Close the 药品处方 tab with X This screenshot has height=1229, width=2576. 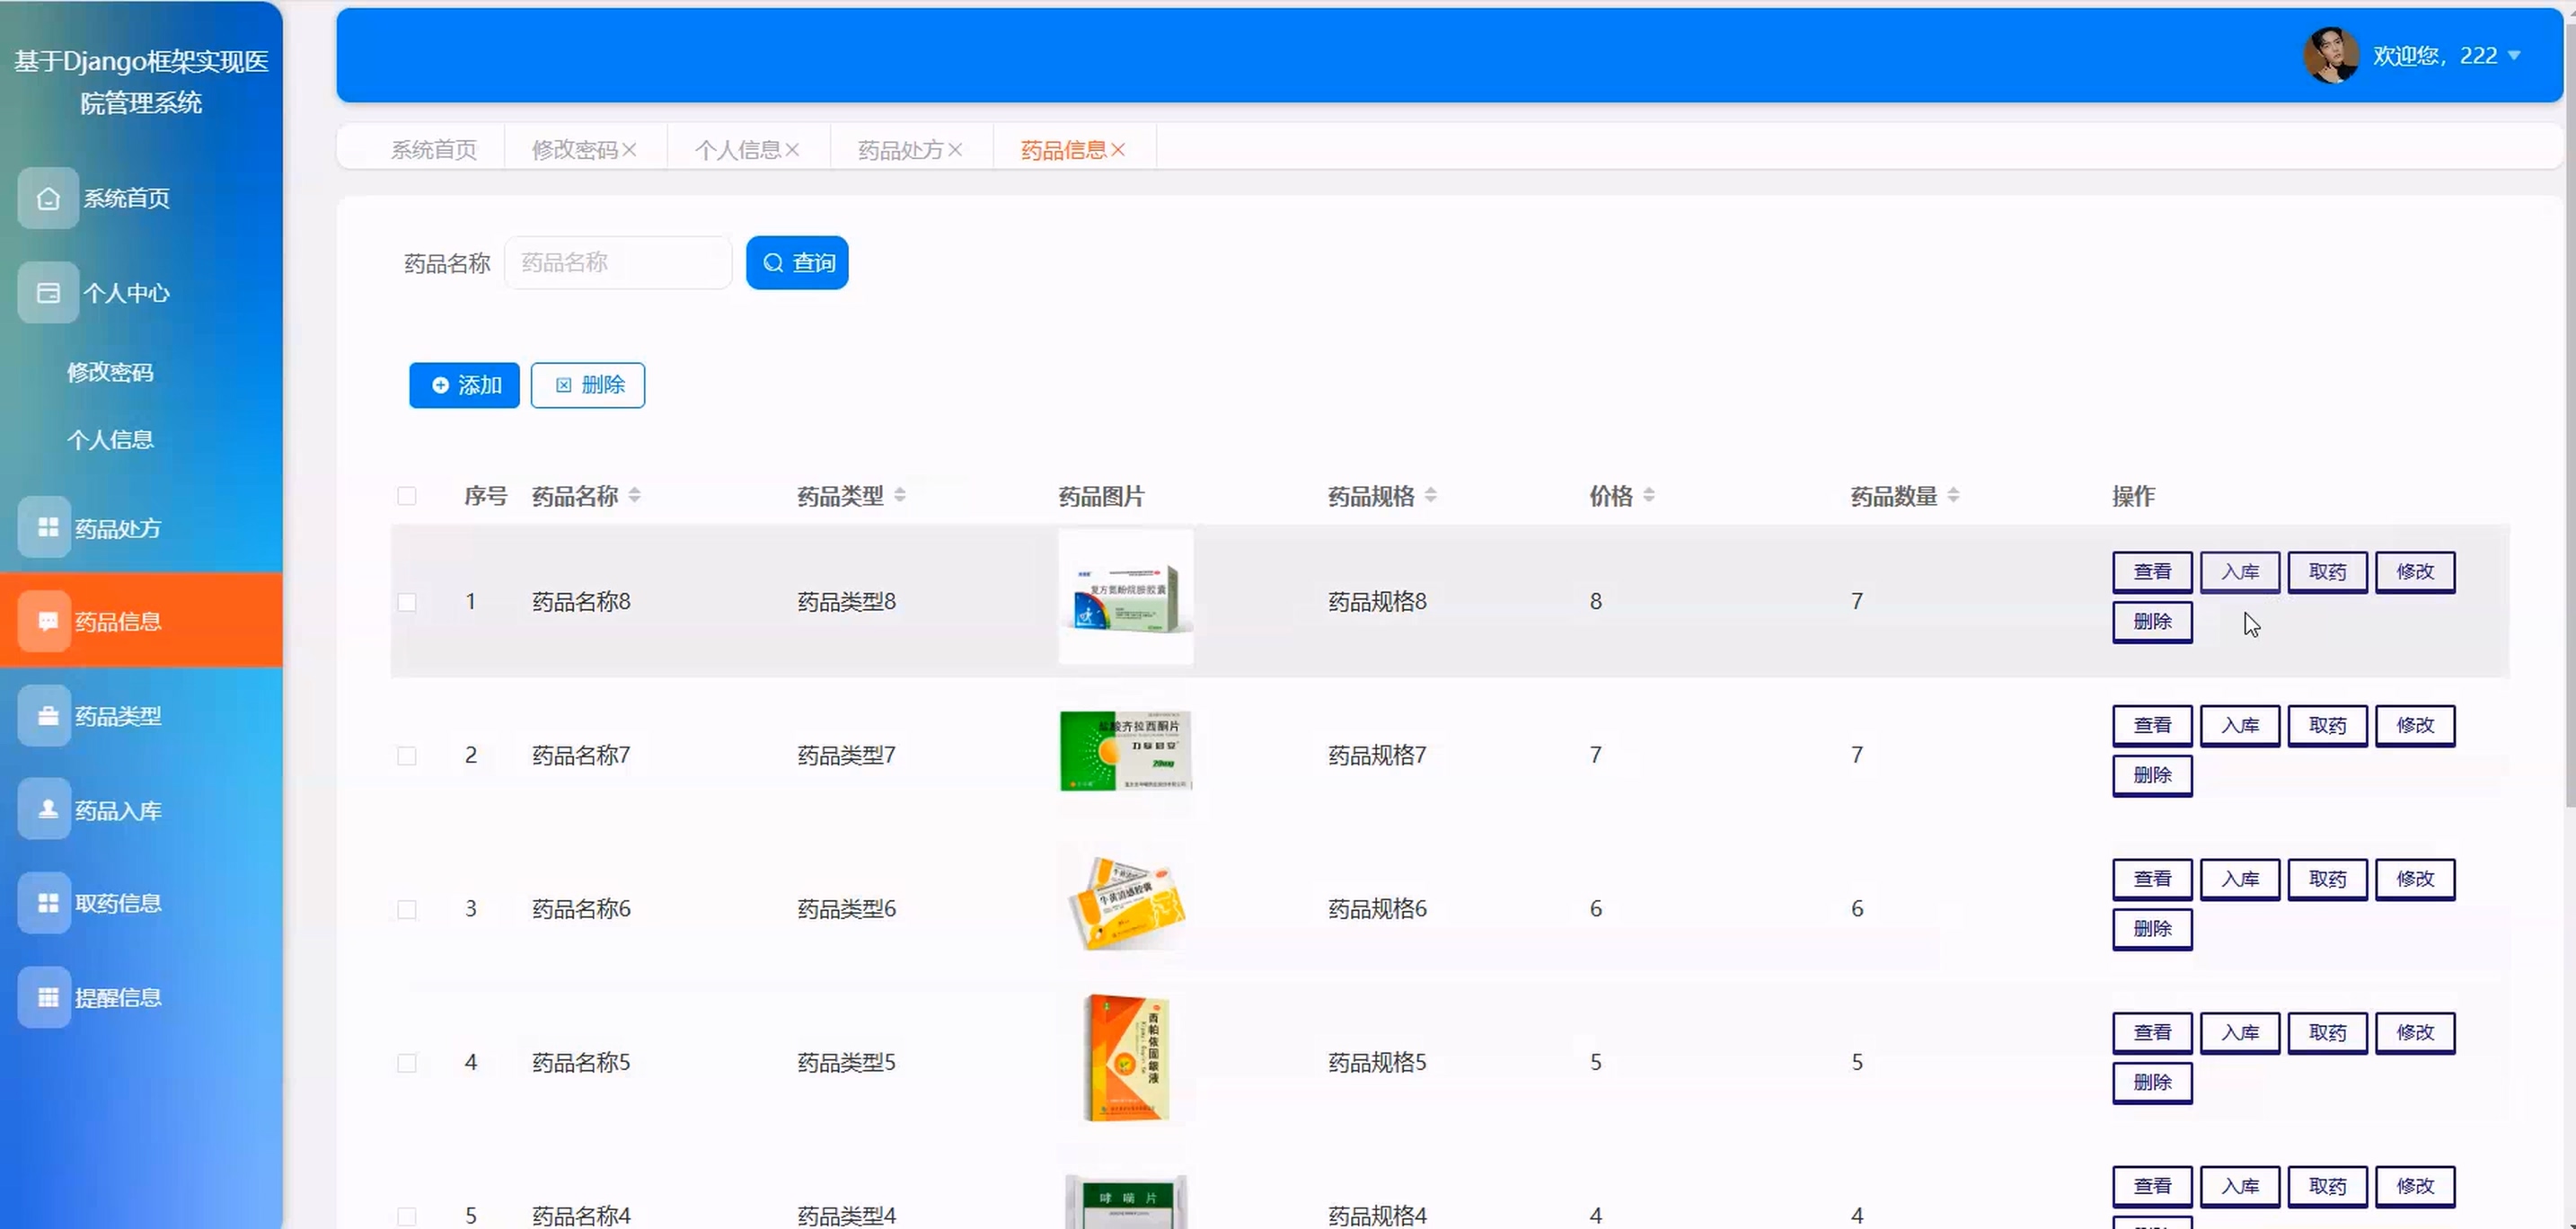[955, 150]
